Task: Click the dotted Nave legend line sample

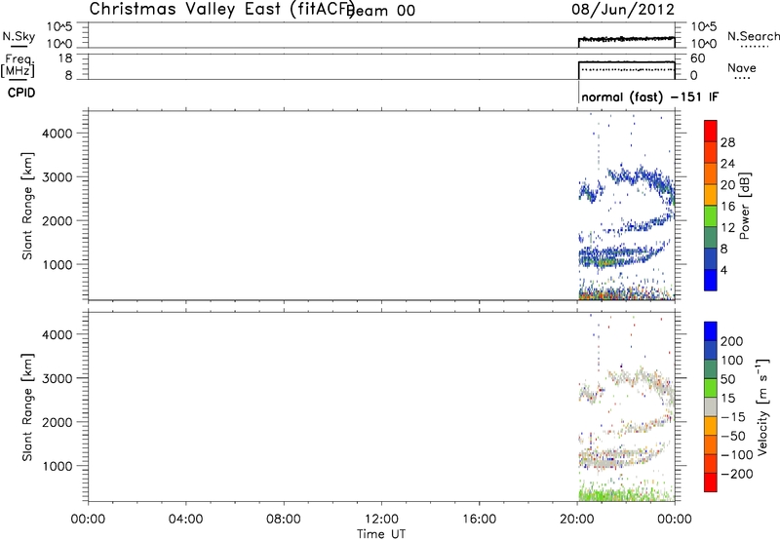Action: click(x=742, y=79)
